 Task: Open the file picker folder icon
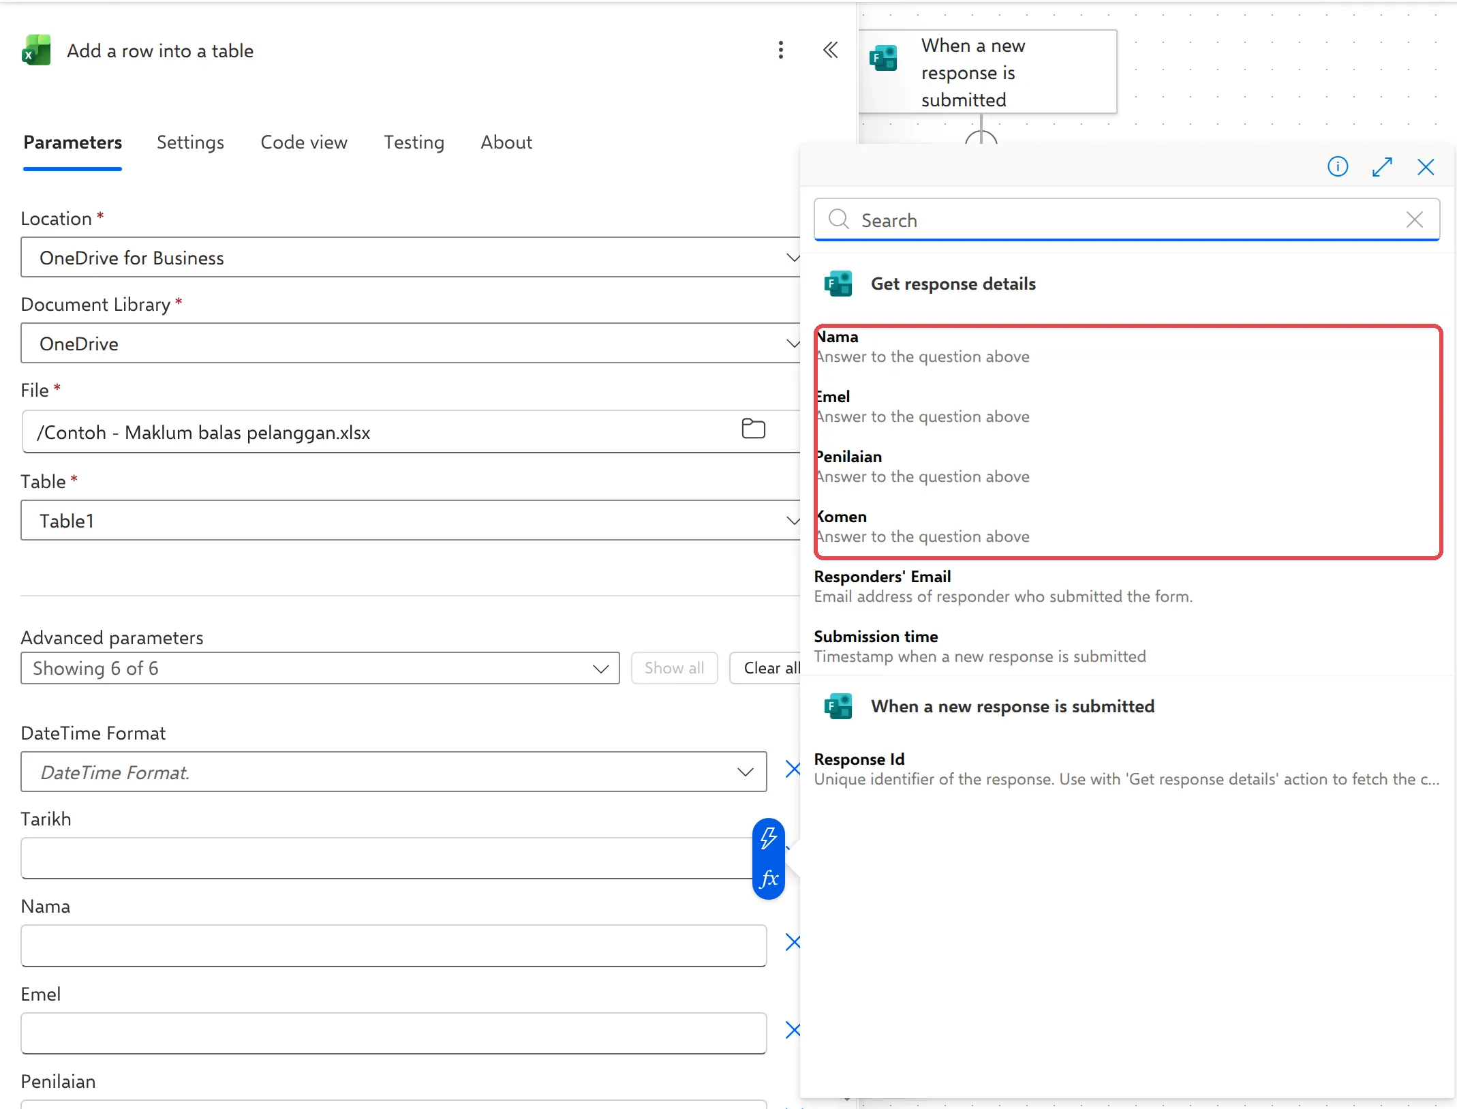(x=753, y=429)
